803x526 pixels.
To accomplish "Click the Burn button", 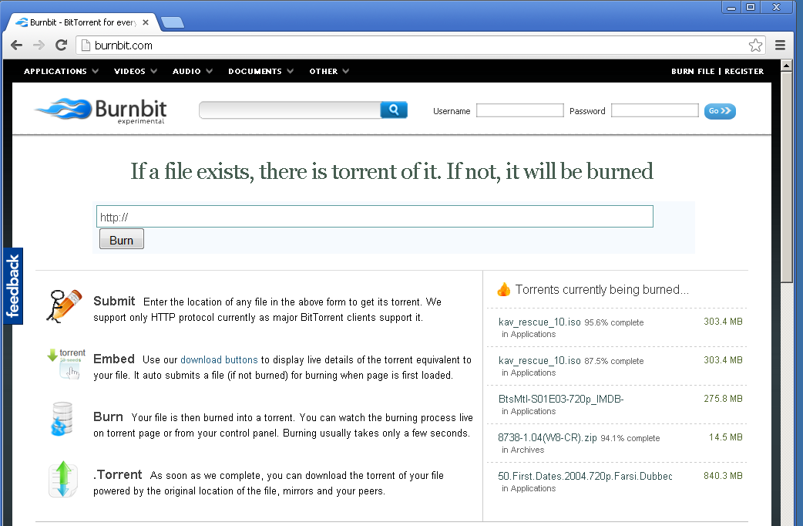I will pyautogui.click(x=121, y=240).
